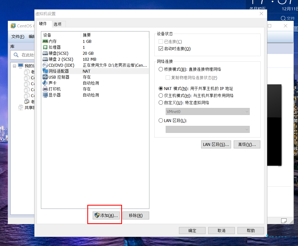Collapse the 我的计算机 tree node

point(14,66)
